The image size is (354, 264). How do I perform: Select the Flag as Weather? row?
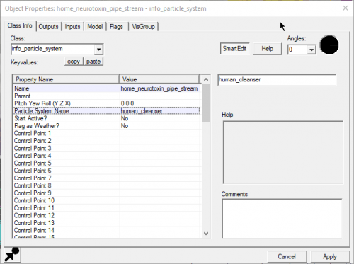tap(106, 126)
